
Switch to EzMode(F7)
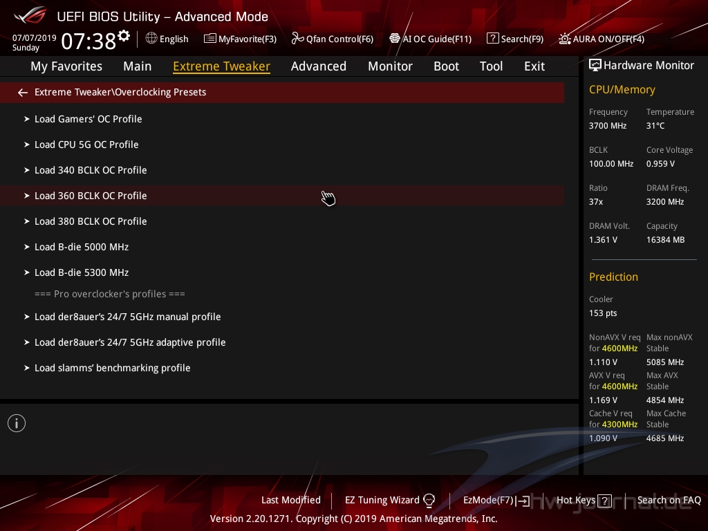point(488,501)
